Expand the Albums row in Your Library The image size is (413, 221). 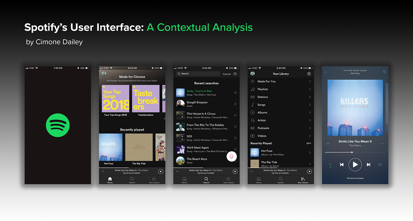(x=310, y=112)
